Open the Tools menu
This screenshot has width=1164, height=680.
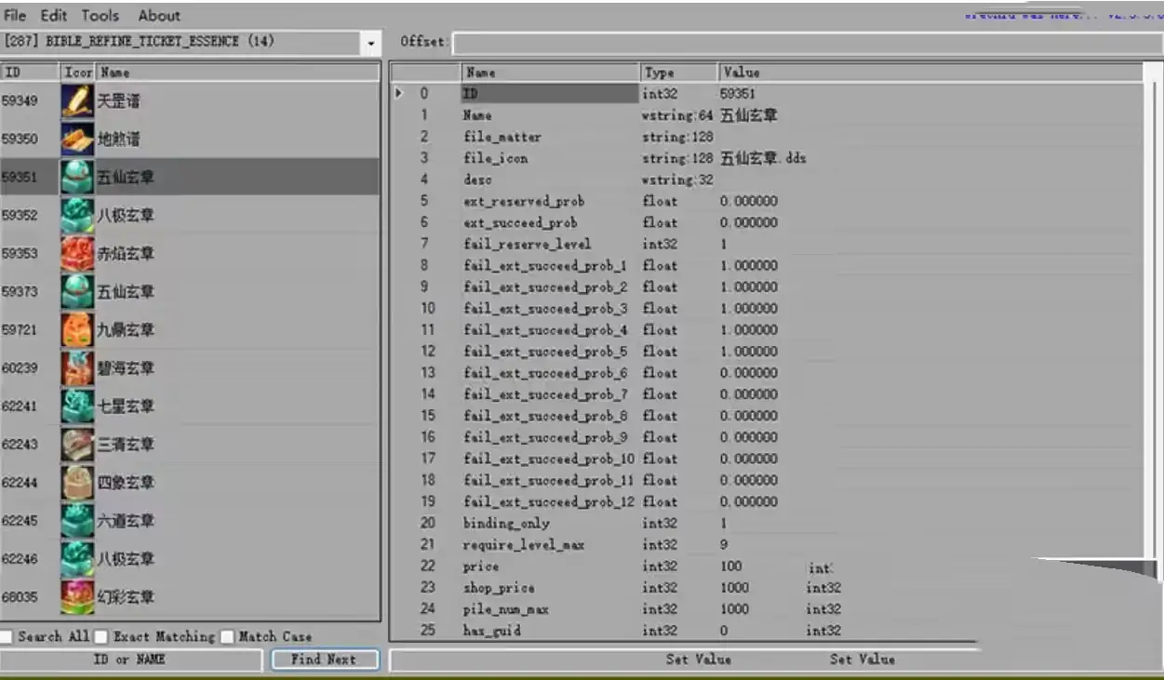100,16
